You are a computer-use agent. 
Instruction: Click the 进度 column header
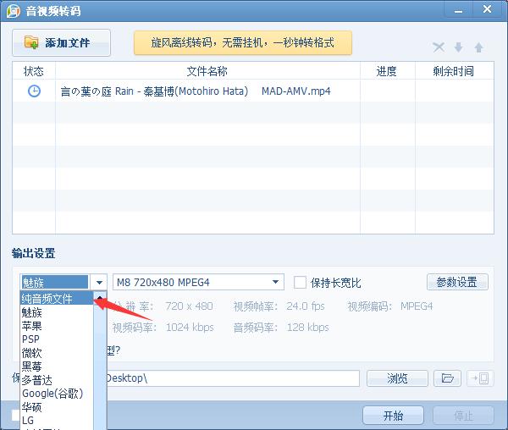coord(387,71)
